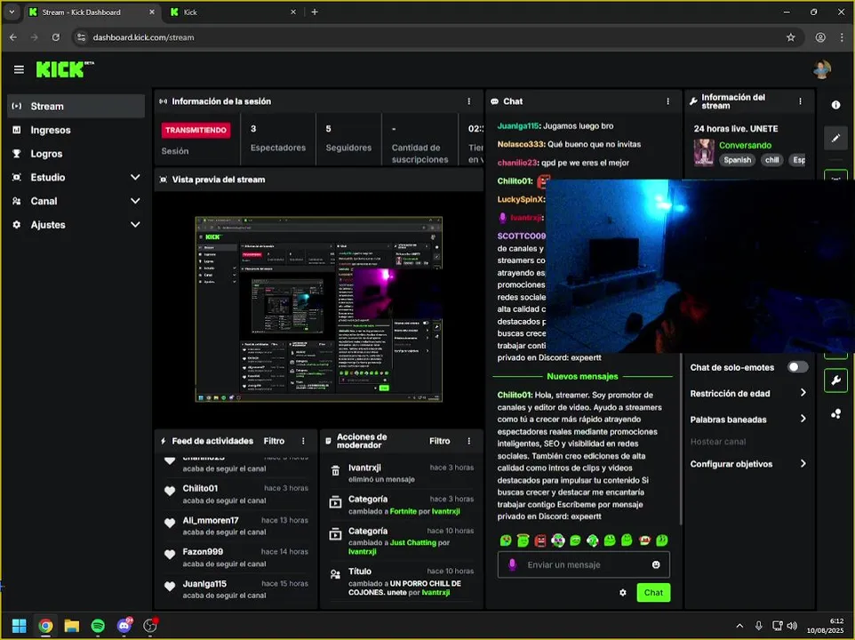Open the Chat panel options menu

(x=668, y=101)
